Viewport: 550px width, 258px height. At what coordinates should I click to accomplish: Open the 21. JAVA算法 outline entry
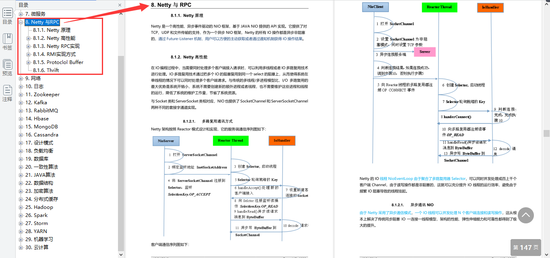point(40,175)
